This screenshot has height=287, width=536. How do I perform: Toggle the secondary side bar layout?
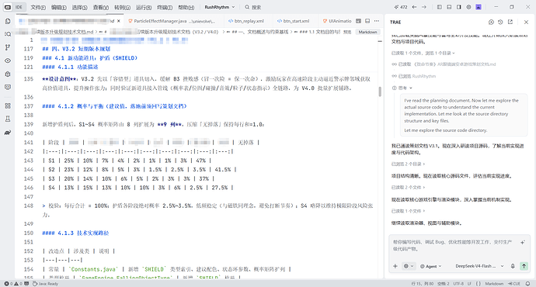click(x=459, y=7)
